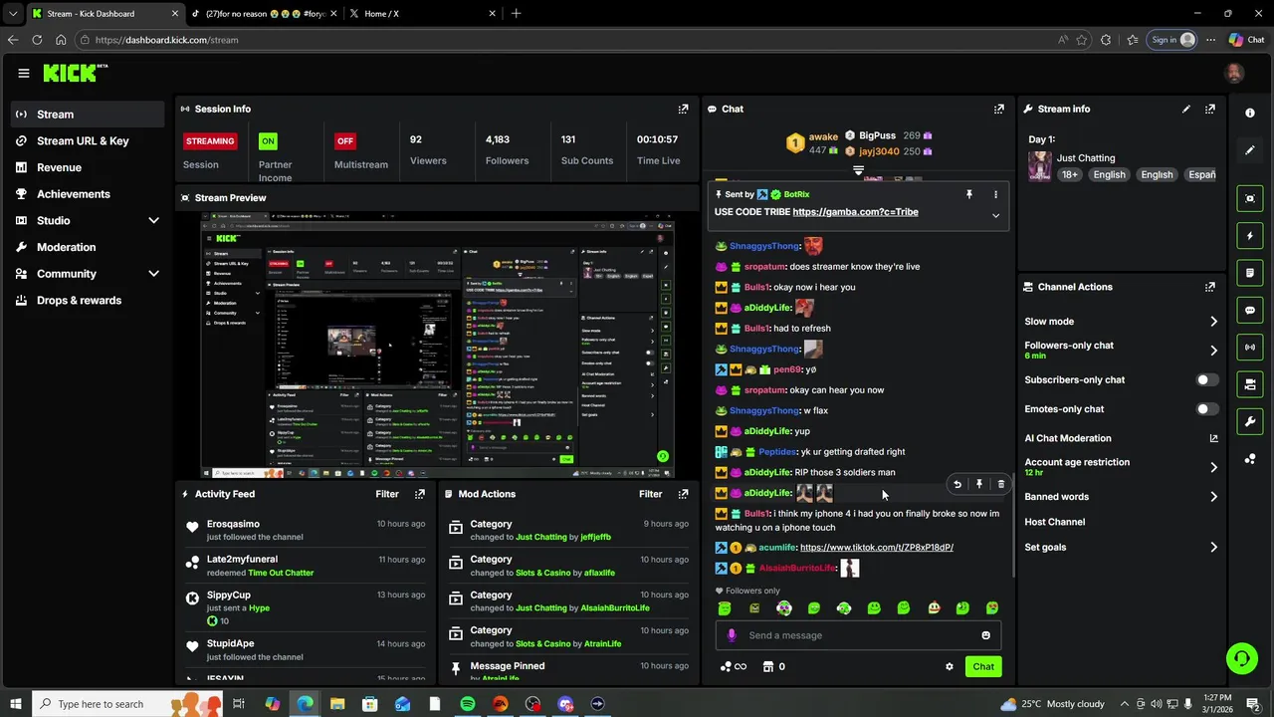
Task: Click pencil icon in right sidebar
Action: [1250, 150]
